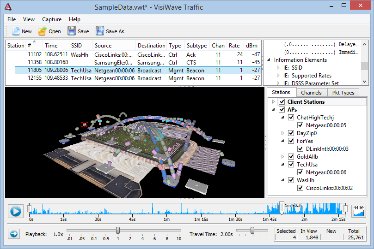Switch to the Pkt Types tab
The image size is (374, 249).
point(343,93)
